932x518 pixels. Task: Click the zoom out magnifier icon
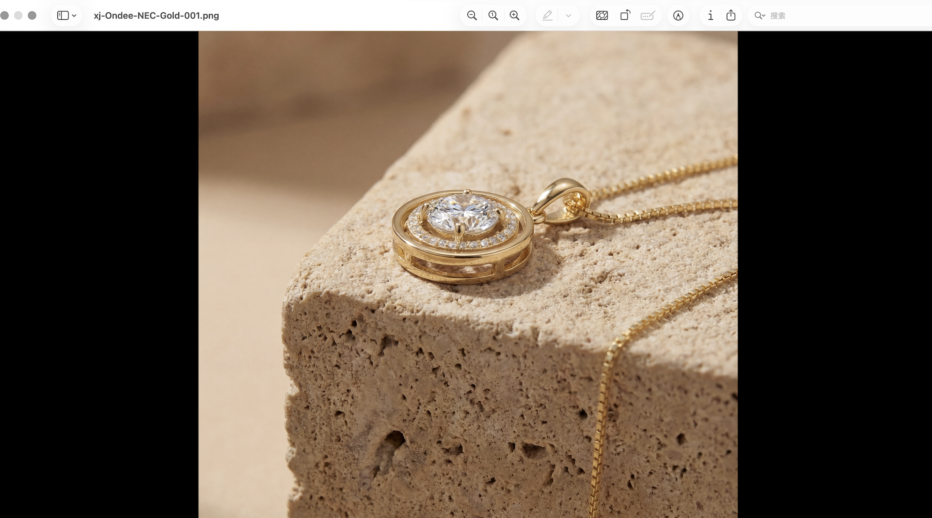[471, 15]
